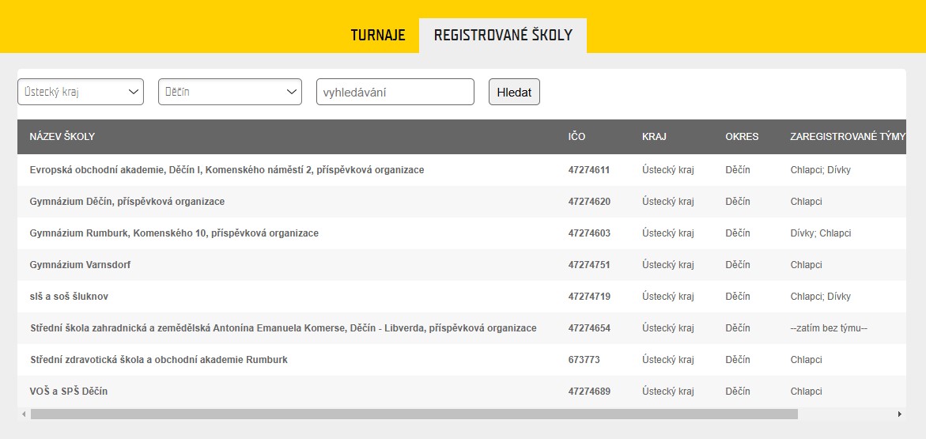Click the vyhledávání search field
The width and height of the screenshot is (926, 439).
click(x=395, y=93)
